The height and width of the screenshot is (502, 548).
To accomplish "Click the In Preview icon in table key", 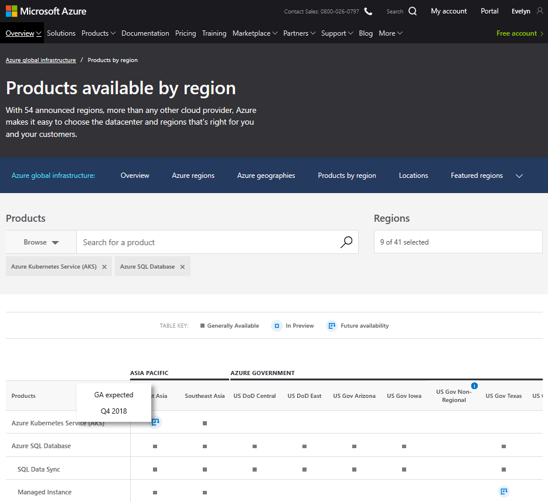I will click(277, 326).
